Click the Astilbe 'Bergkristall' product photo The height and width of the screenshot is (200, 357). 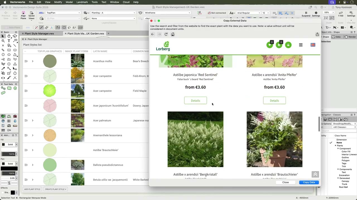[x=196, y=139]
